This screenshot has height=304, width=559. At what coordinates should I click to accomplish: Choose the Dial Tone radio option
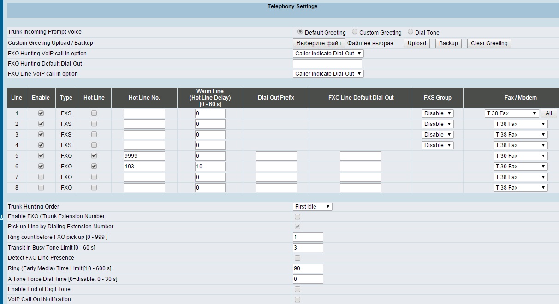point(410,32)
